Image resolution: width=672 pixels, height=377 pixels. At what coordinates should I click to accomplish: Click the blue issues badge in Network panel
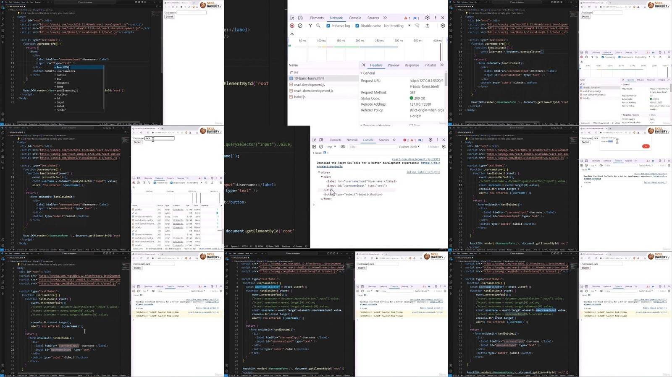[x=416, y=18]
